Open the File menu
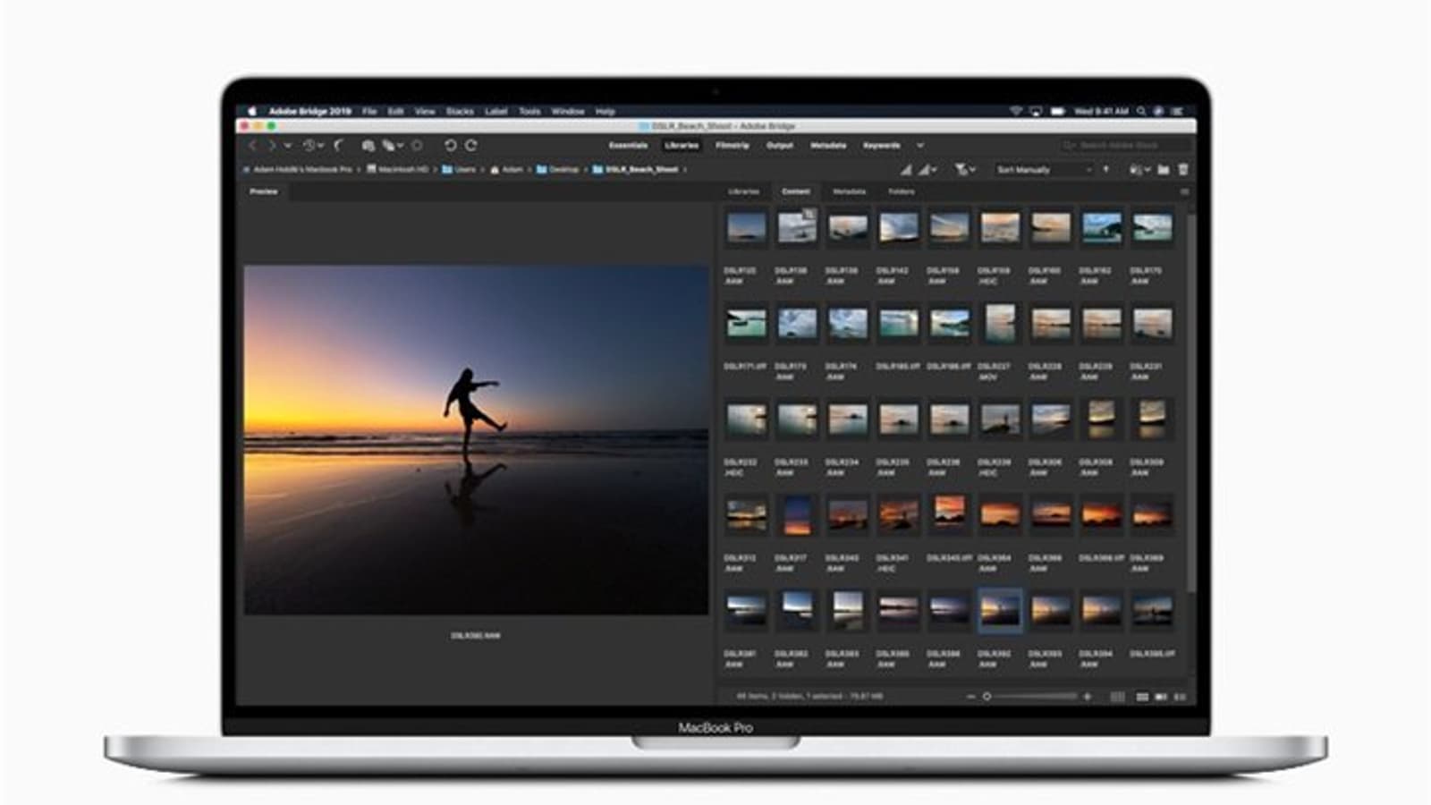Image resolution: width=1431 pixels, height=805 pixels. point(369,111)
